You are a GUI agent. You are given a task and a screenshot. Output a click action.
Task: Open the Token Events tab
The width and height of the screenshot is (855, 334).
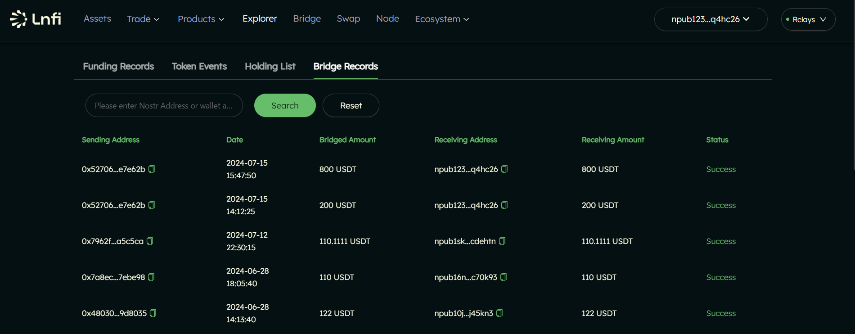199,66
